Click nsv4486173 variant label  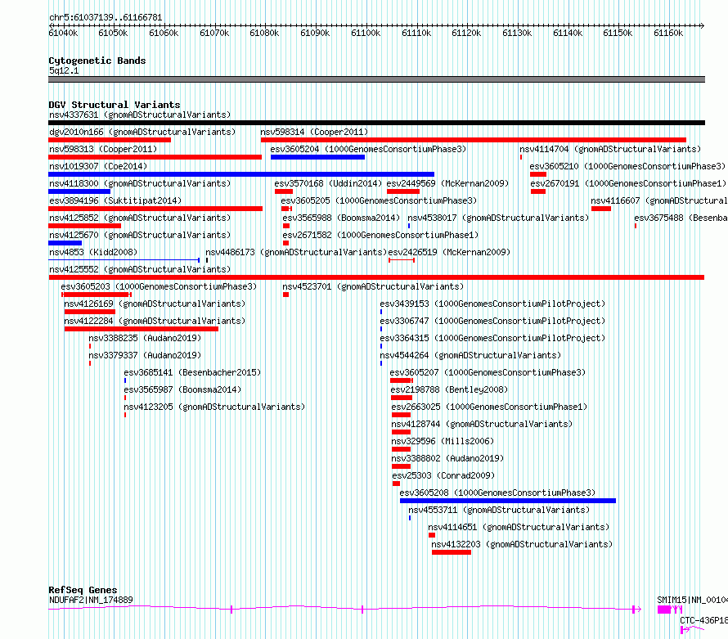(296, 252)
